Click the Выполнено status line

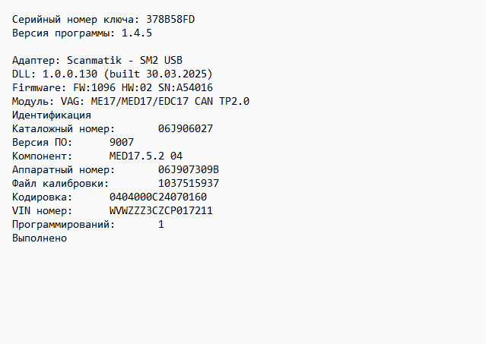tap(40, 238)
